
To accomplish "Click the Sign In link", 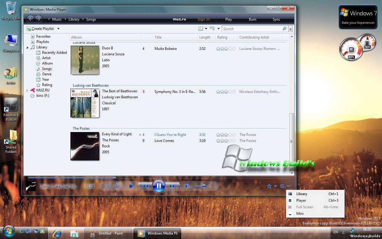I will tap(204, 19).
